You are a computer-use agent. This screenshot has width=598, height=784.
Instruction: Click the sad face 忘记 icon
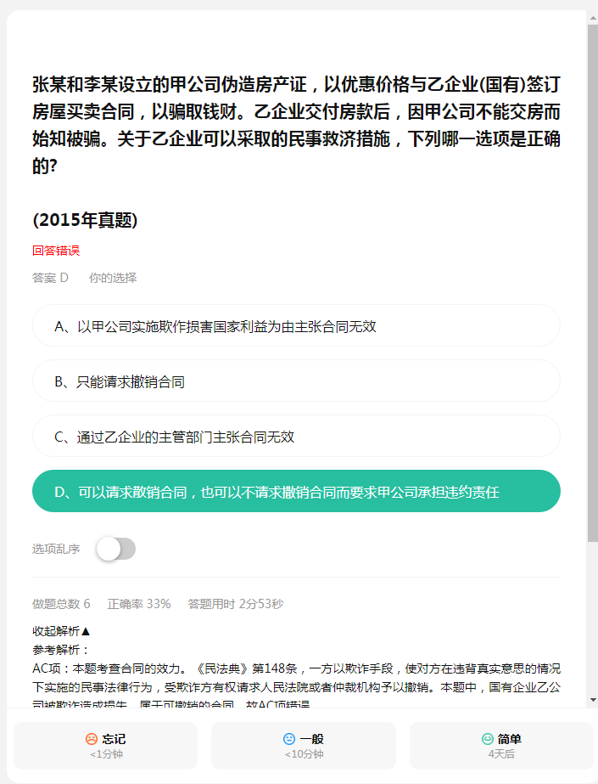coord(92,738)
